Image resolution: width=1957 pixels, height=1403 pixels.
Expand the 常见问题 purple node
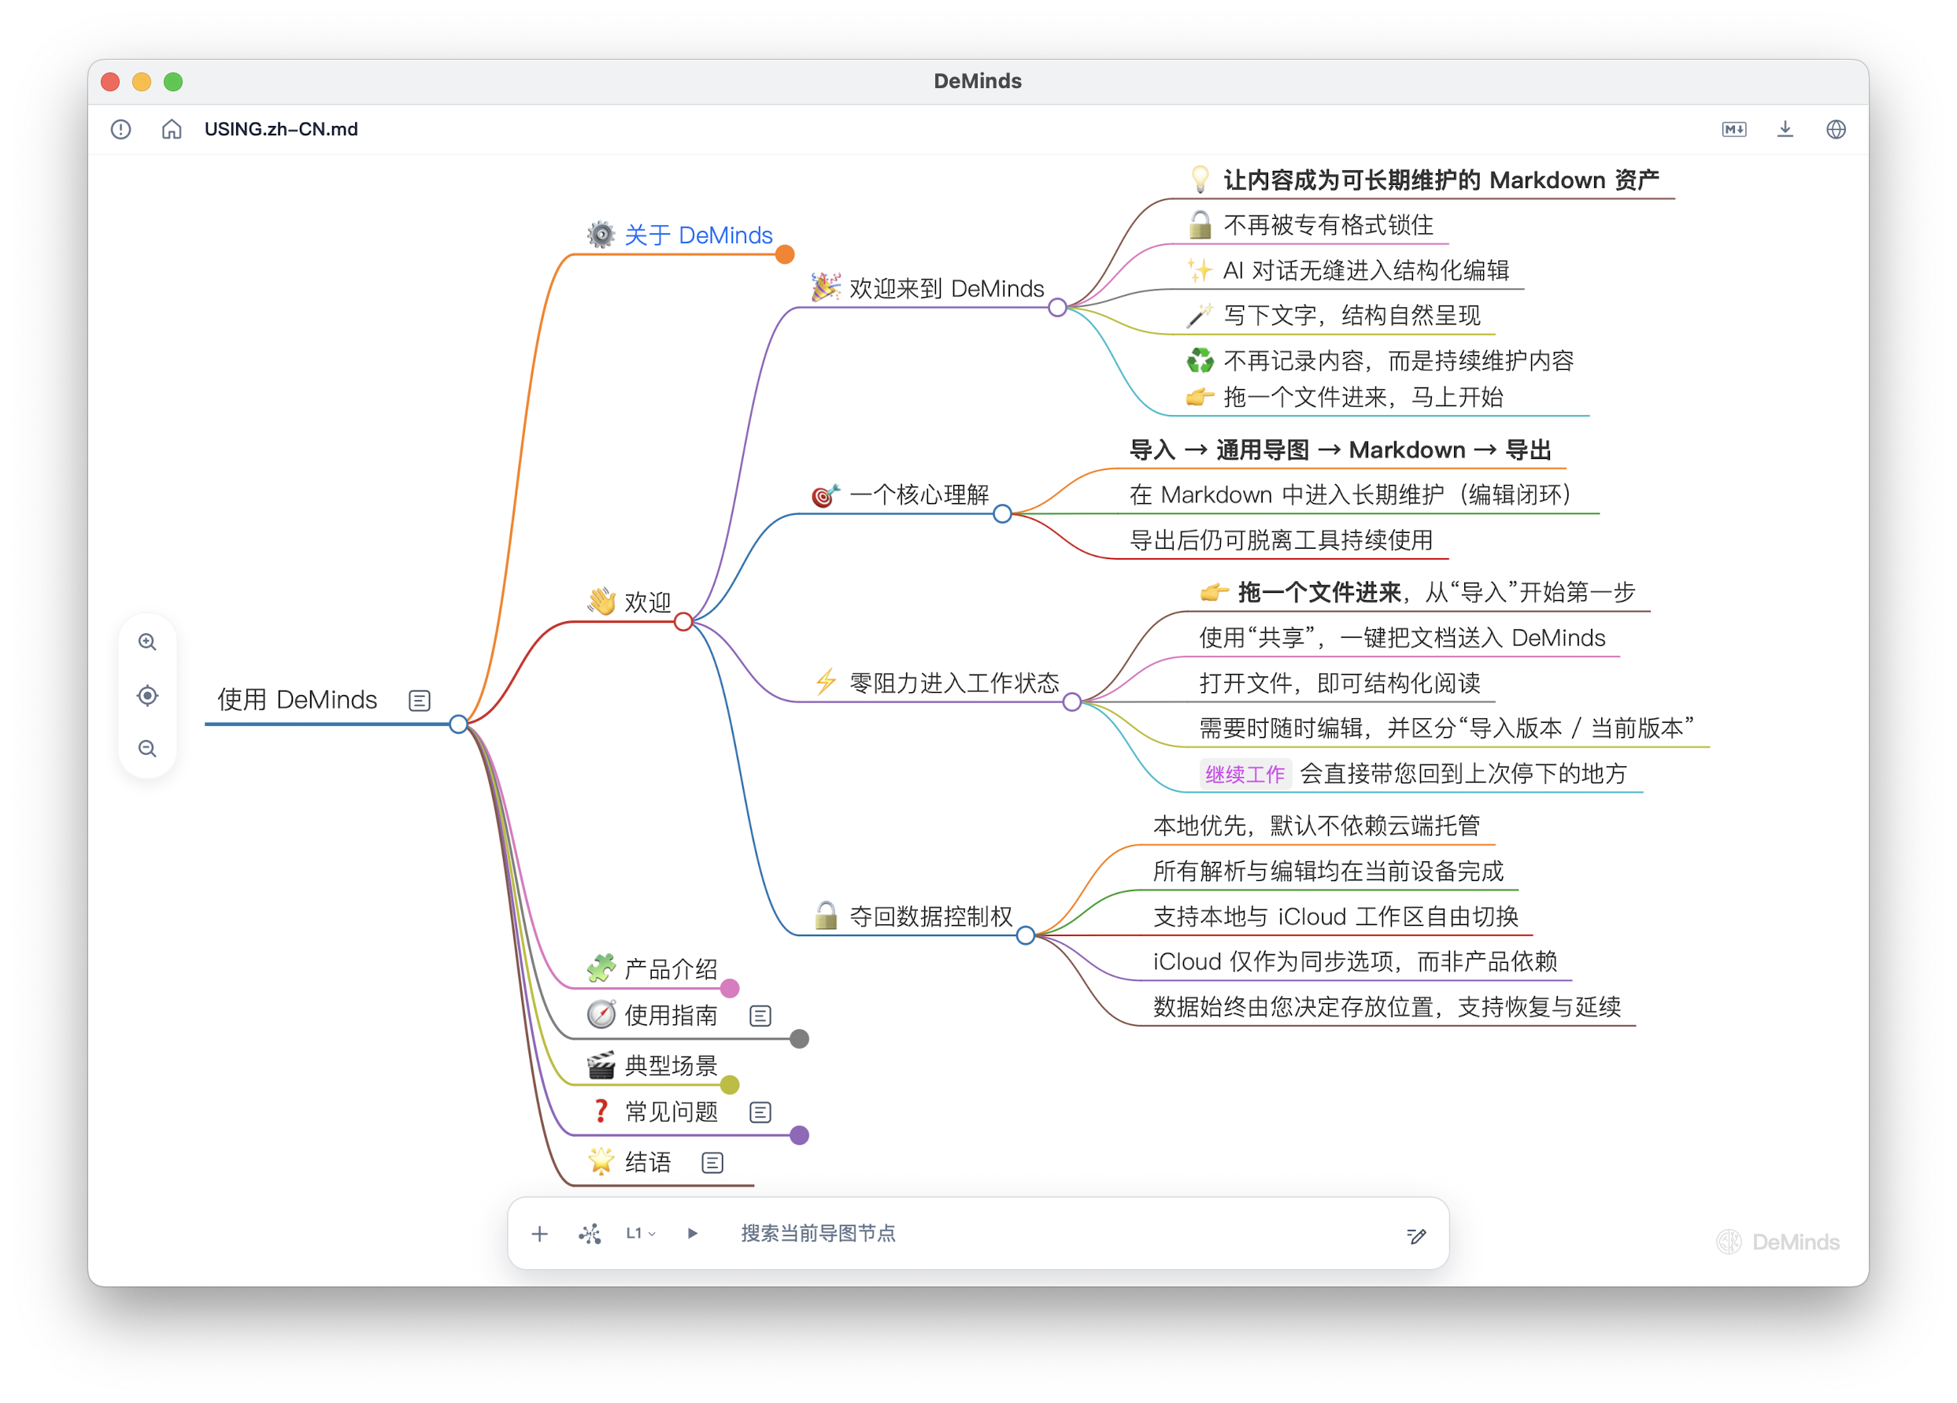[x=800, y=1135]
